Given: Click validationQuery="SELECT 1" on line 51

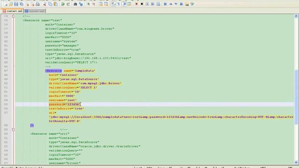Looking at the screenshot, I should point(73,87).
